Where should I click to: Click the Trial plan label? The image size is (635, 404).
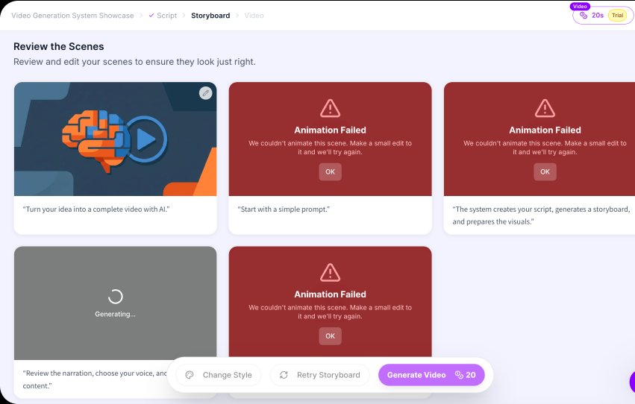(x=618, y=16)
